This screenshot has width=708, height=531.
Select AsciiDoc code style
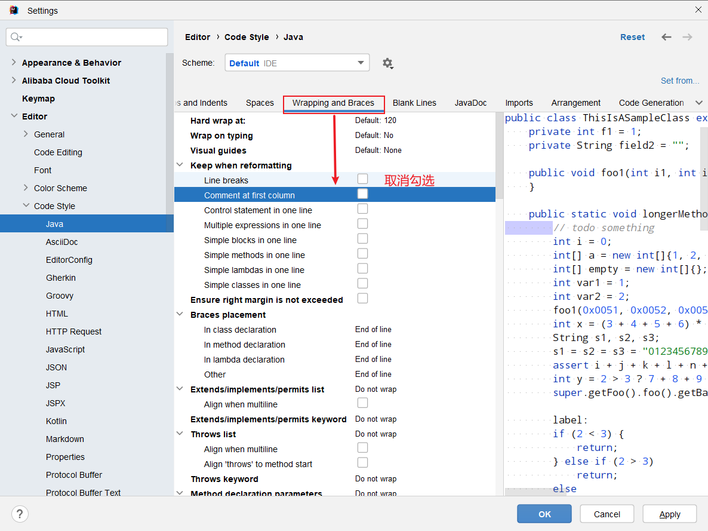62,242
